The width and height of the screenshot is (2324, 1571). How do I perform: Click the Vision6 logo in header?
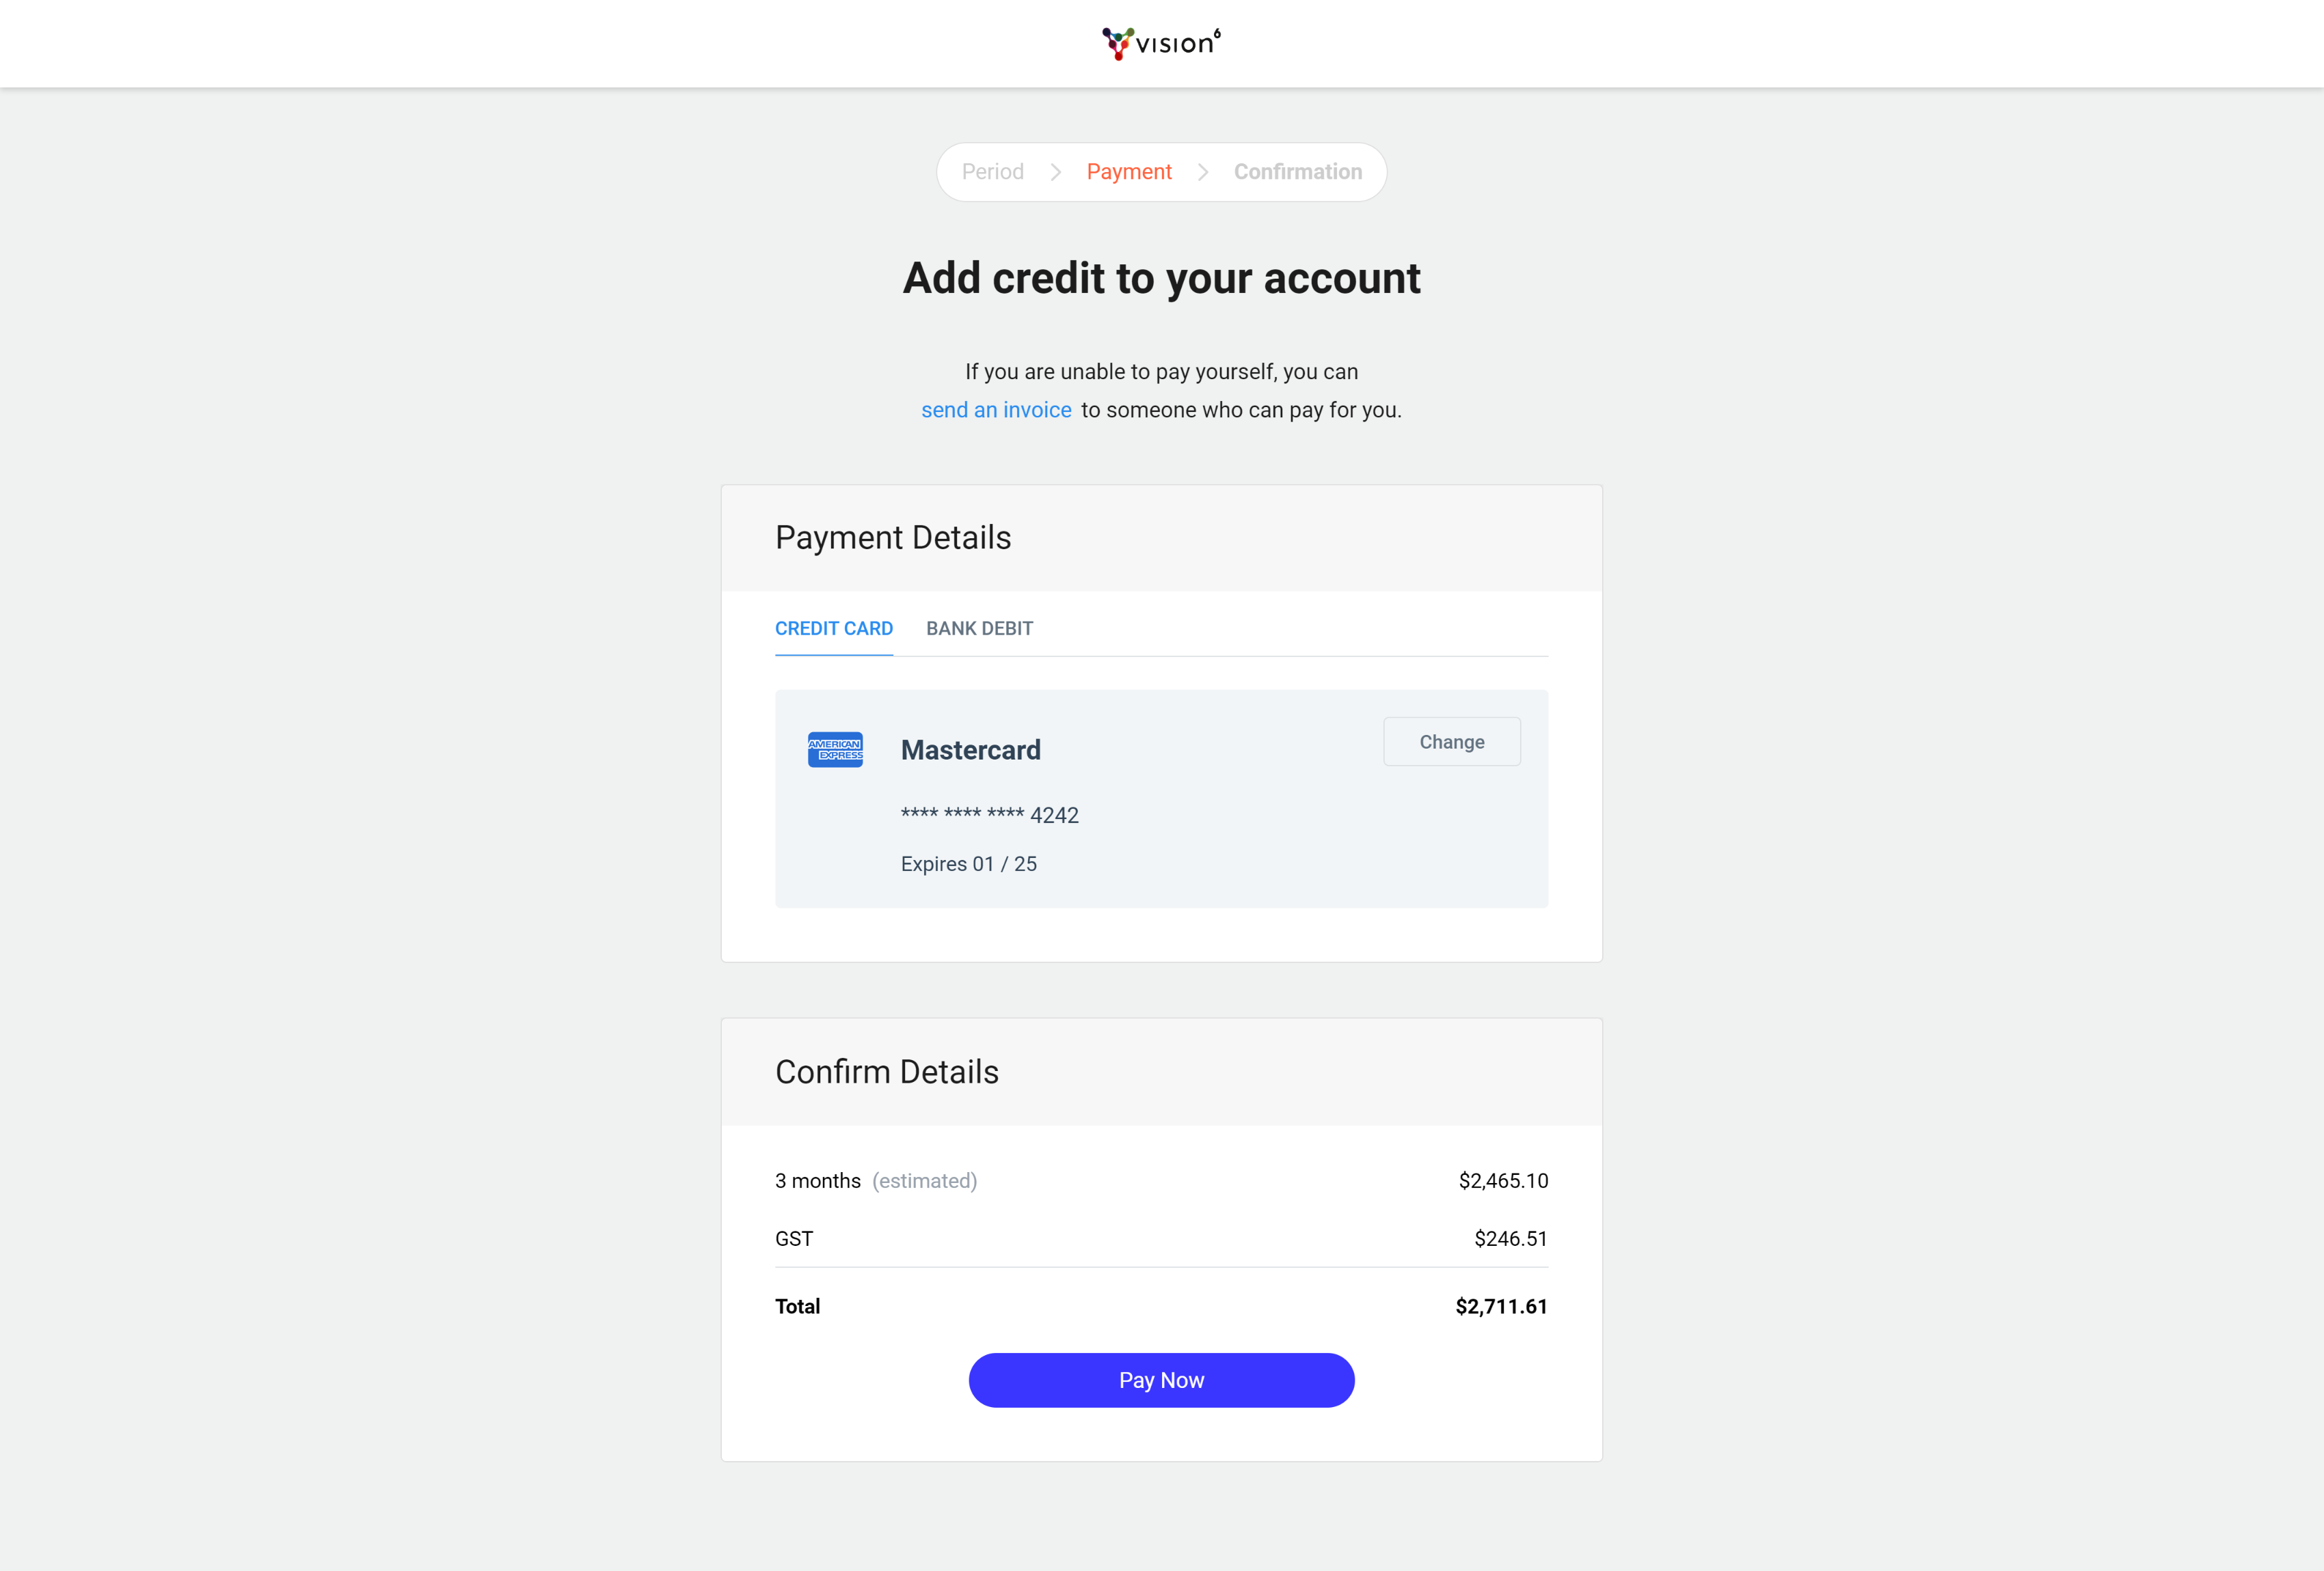point(1161,43)
